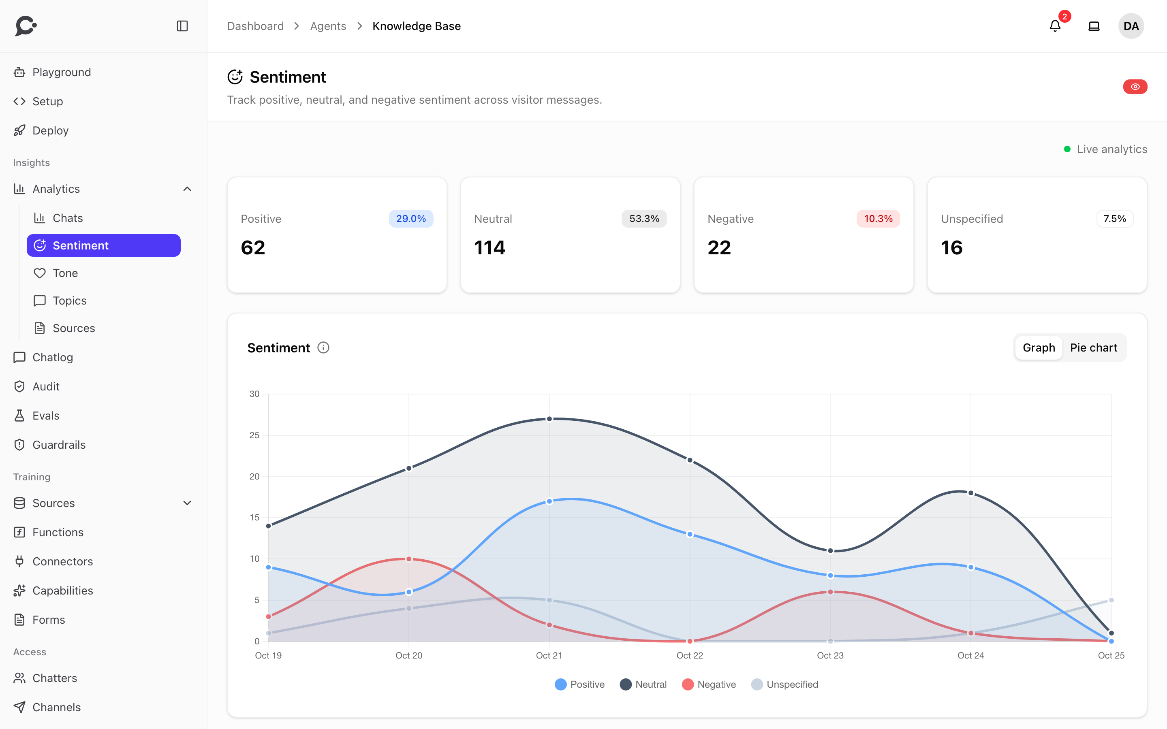Collapse the Analytics section chevron

pyautogui.click(x=187, y=189)
